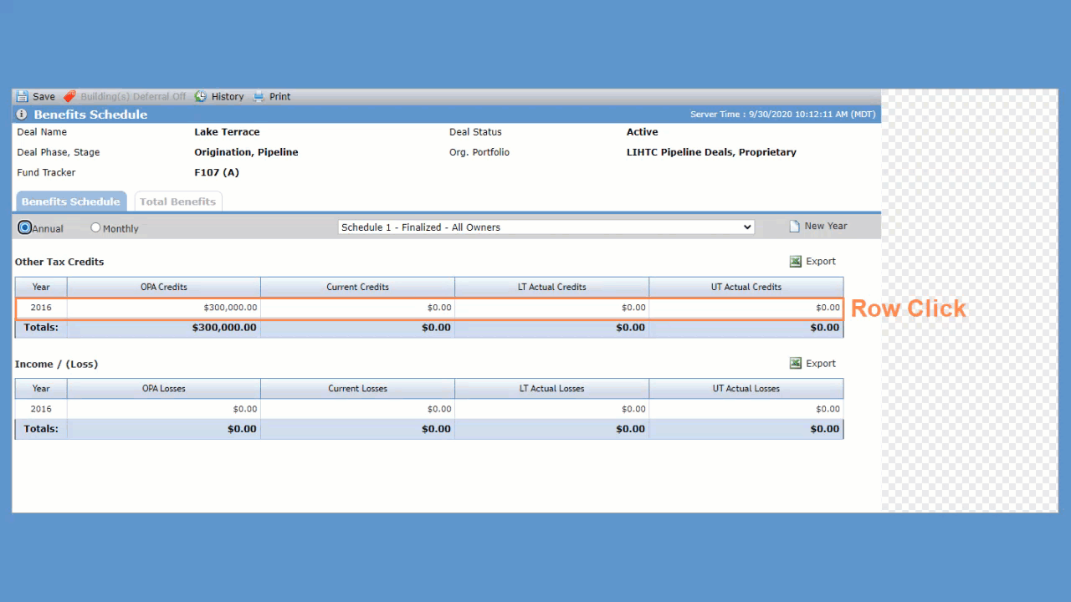Click the 2016 UT Actual Losses cell

(x=746, y=409)
